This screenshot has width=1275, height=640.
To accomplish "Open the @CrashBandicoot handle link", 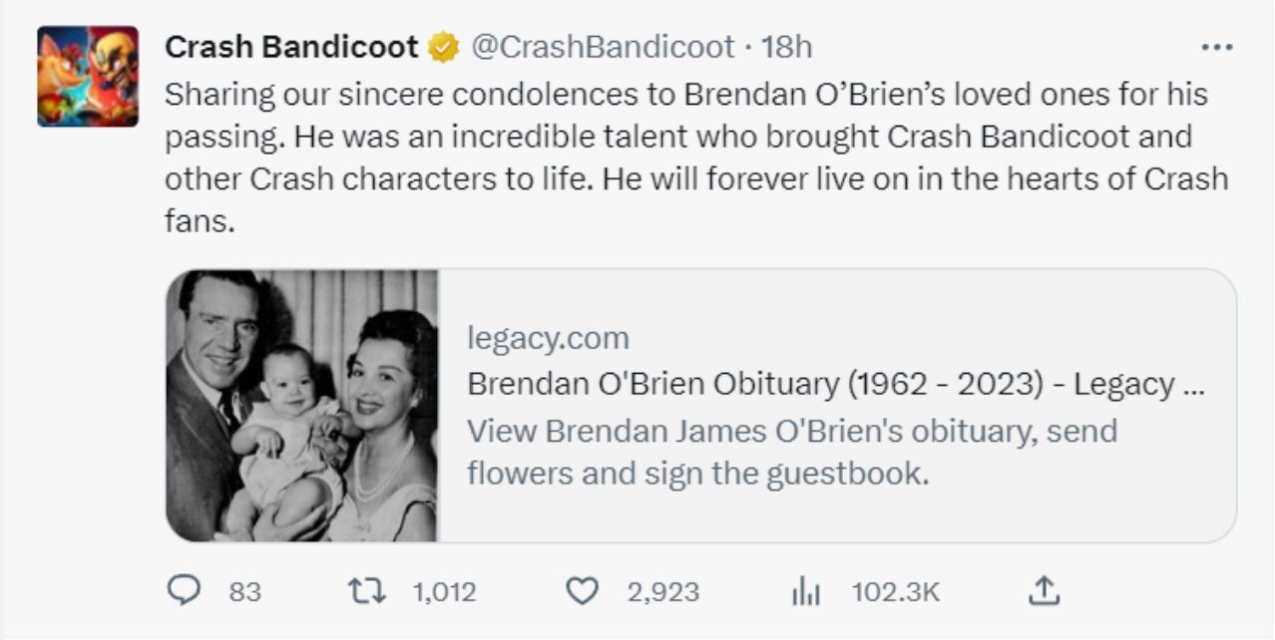I will (603, 47).
